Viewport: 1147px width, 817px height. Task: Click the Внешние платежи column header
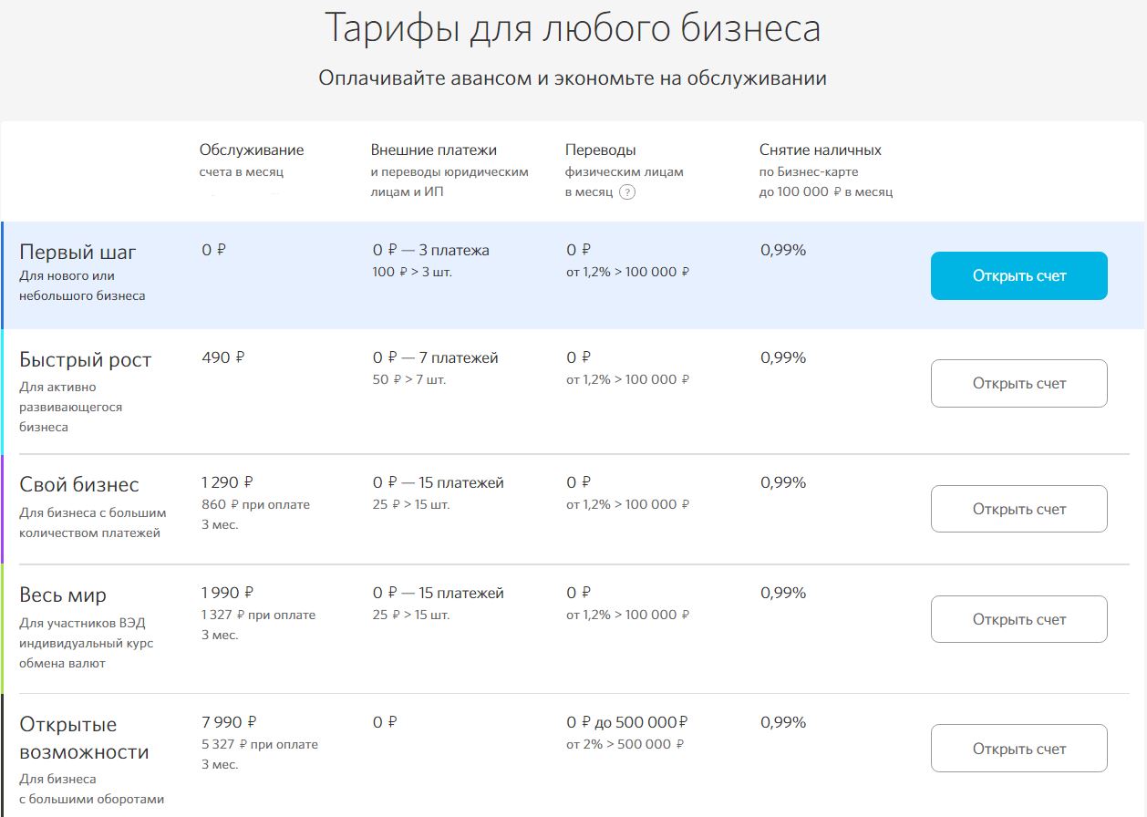[x=434, y=150]
